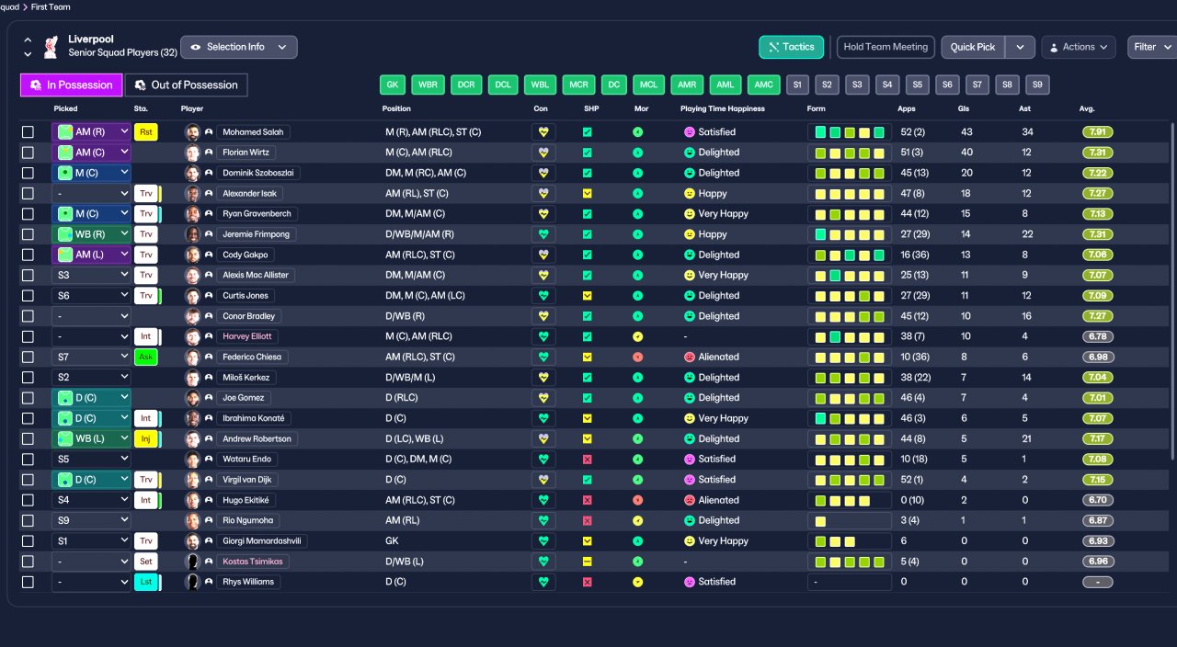
Task: Click the First Team breadcrumb
Action: (50, 6)
